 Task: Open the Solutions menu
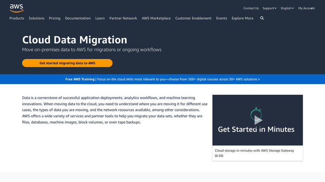(36, 18)
